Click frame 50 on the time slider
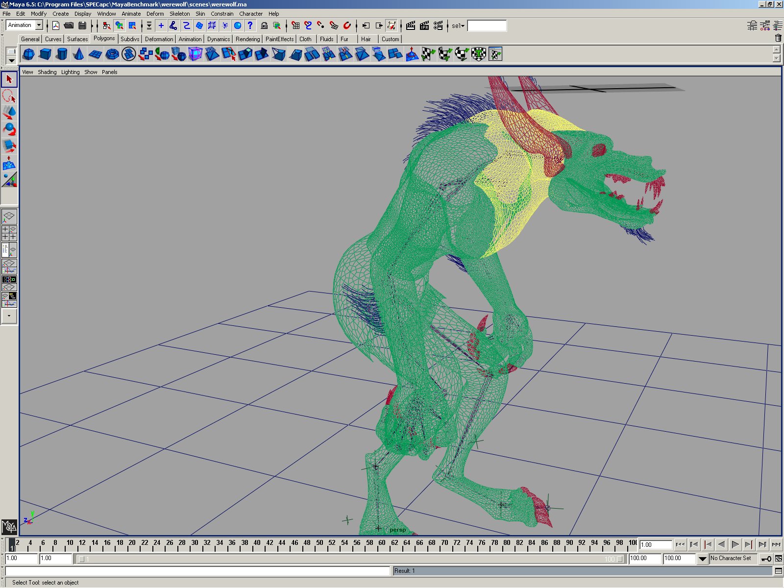Image resolution: width=784 pixels, height=588 pixels. click(x=319, y=543)
